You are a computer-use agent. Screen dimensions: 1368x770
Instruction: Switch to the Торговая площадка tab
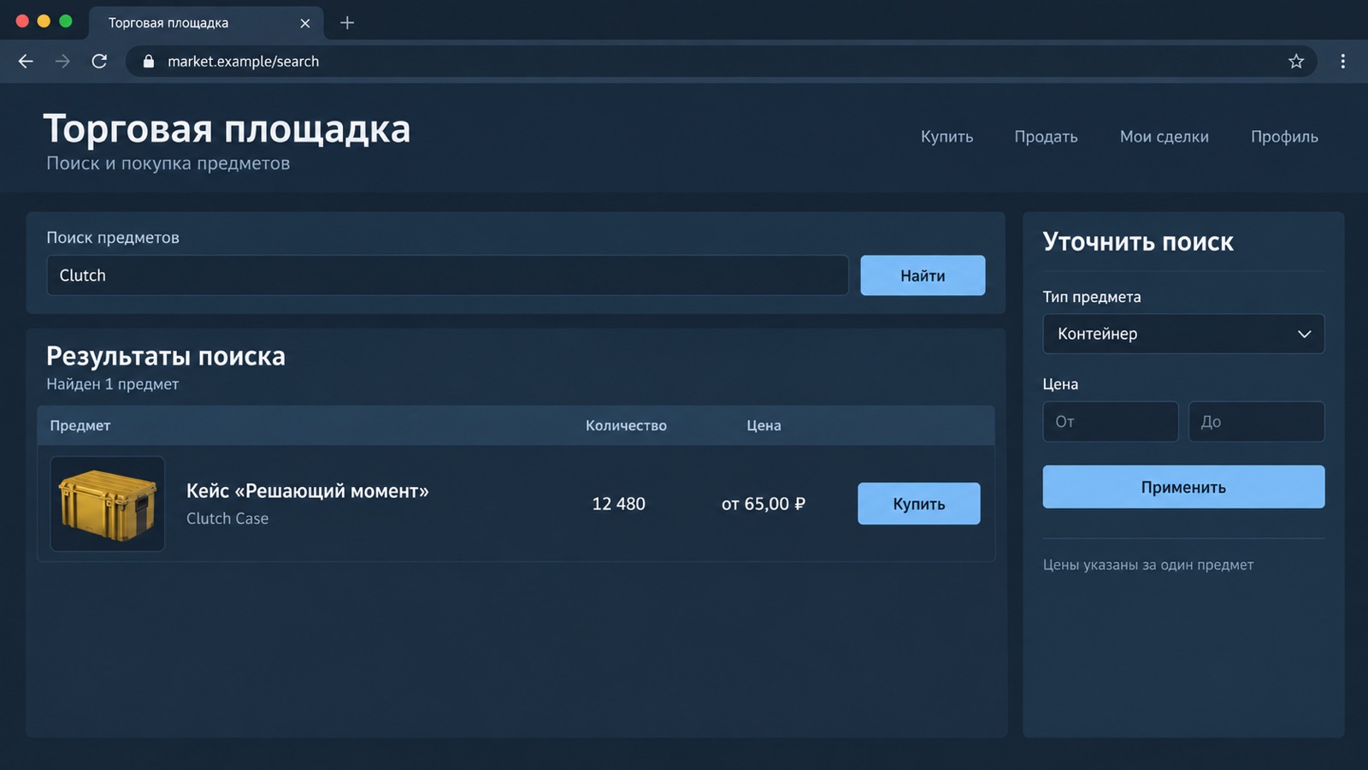(206, 23)
